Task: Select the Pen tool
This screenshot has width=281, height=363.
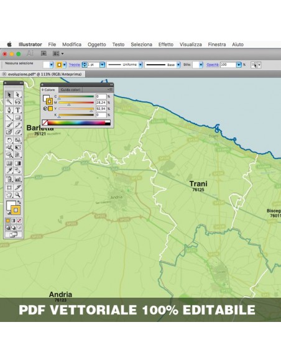Action: coord(9,110)
